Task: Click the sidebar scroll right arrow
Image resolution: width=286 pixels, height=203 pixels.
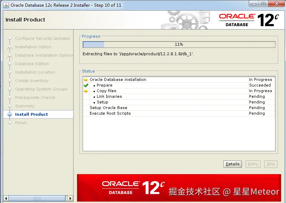Action: (70, 198)
